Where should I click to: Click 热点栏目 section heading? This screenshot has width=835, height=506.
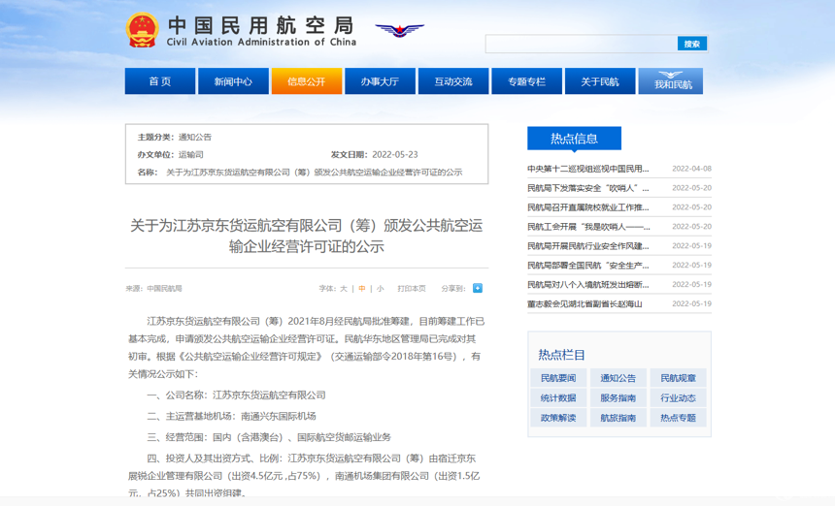tap(561, 355)
